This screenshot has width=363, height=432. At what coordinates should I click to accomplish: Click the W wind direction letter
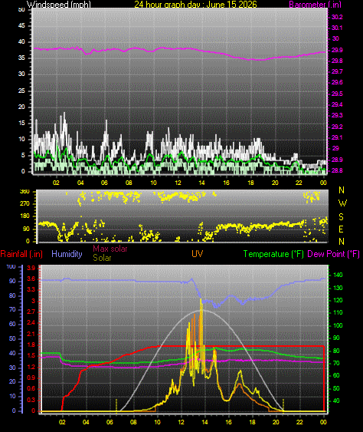point(342,203)
